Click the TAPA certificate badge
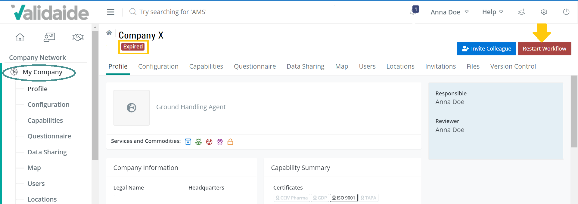This screenshot has height=204, width=578. coord(368,198)
